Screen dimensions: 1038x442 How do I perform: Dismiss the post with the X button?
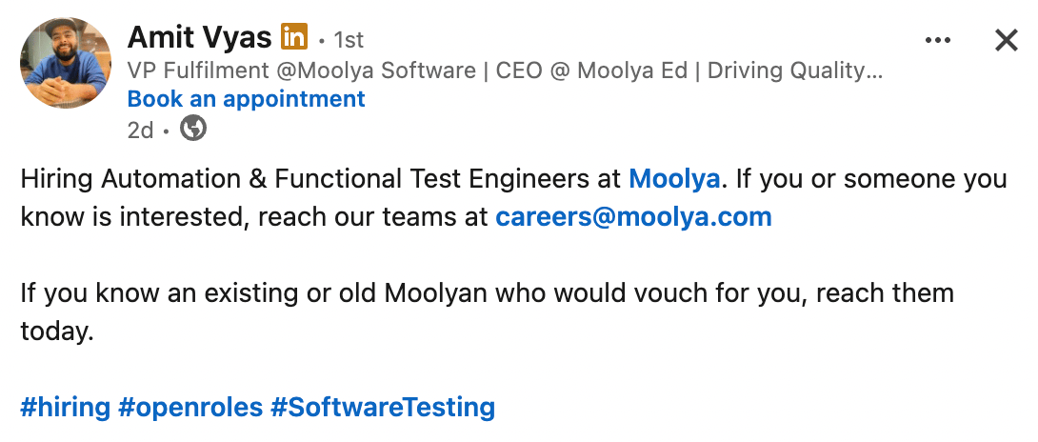point(1007,40)
